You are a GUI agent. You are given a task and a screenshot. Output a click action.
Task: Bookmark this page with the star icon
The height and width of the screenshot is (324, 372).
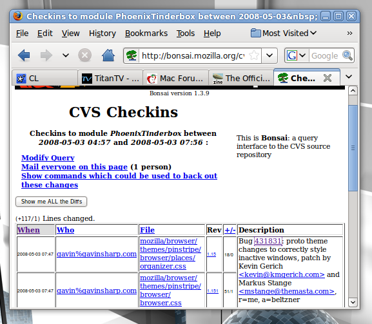tap(254, 55)
